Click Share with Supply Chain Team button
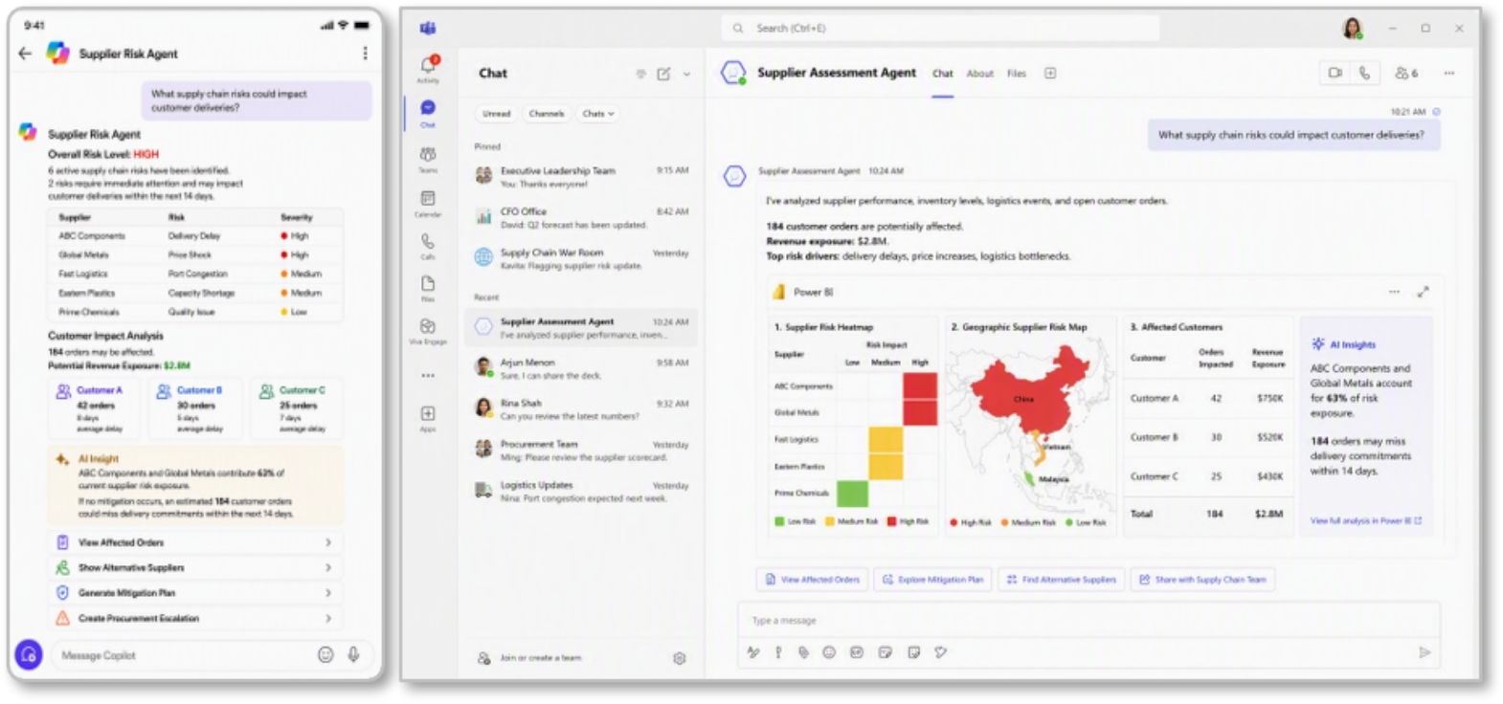 [1202, 580]
